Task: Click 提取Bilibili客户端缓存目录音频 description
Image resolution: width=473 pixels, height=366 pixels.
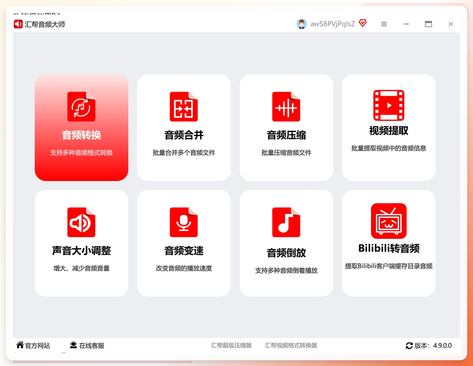Action: (x=388, y=266)
